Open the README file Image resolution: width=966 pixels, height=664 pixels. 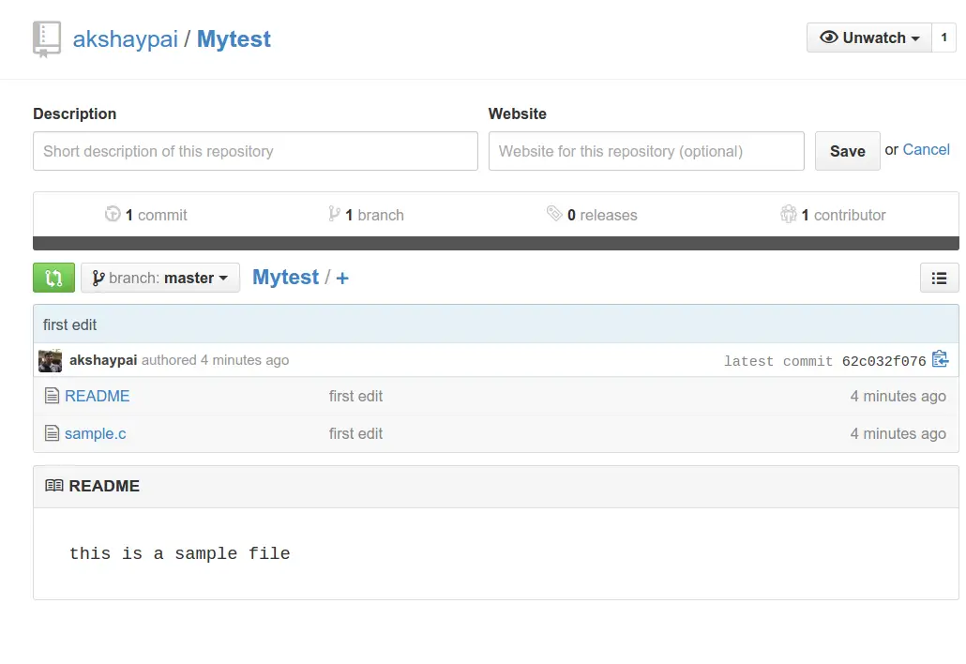tap(97, 396)
